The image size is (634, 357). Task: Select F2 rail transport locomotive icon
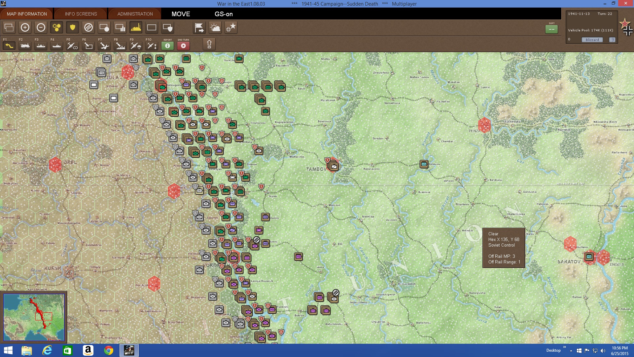[x=25, y=46]
